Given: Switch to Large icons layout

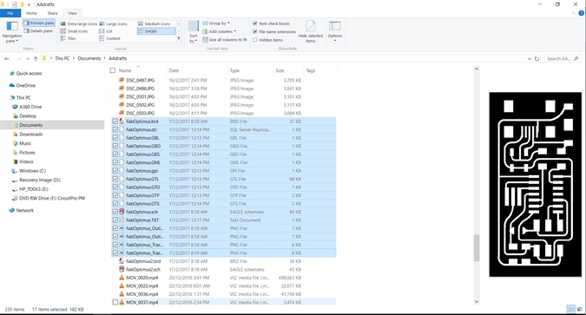Looking at the screenshot, I should tap(113, 24).
